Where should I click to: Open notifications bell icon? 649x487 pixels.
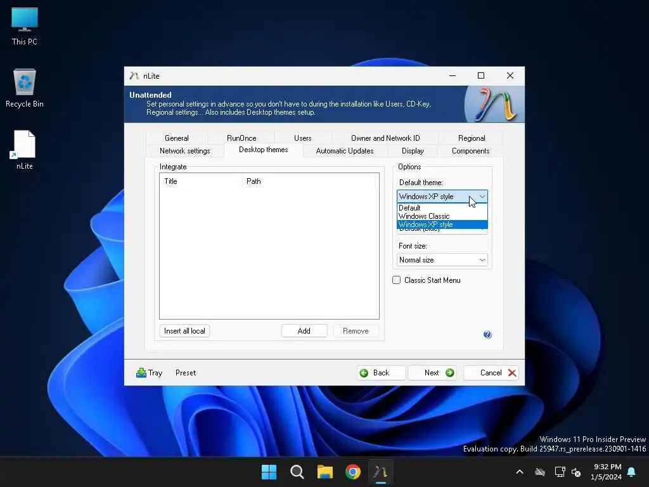pos(631,472)
